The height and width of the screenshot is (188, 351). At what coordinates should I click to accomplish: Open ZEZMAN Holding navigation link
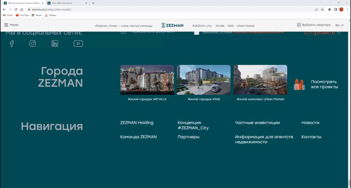[x=137, y=123]
